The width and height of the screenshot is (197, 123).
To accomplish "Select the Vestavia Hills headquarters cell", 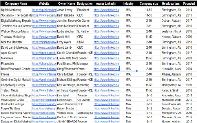I will (x=171, y=31).
